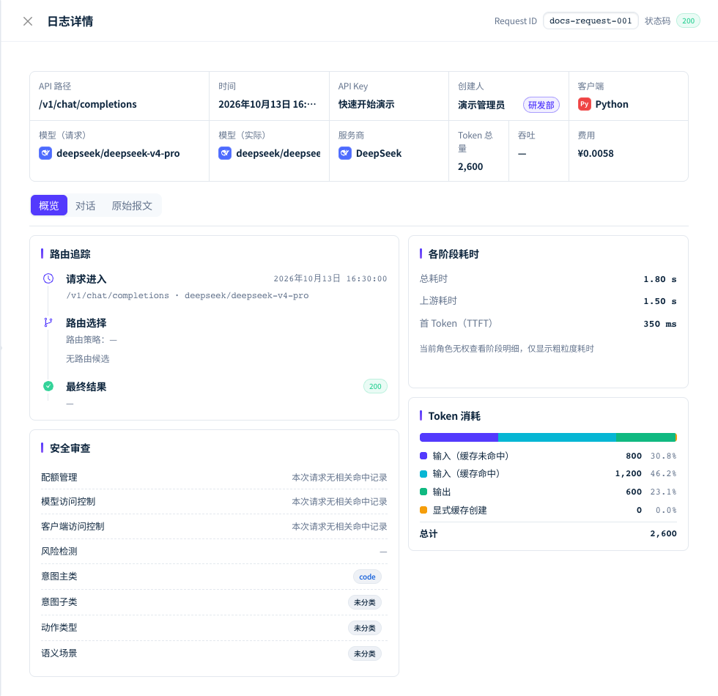Click the cyan segment of Token bar
718x696 pixels.
(558, 437)
